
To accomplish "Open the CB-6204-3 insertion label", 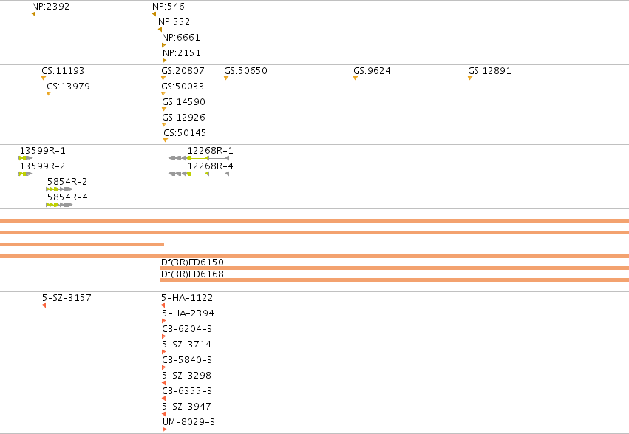I will click(x=187, y=329).
